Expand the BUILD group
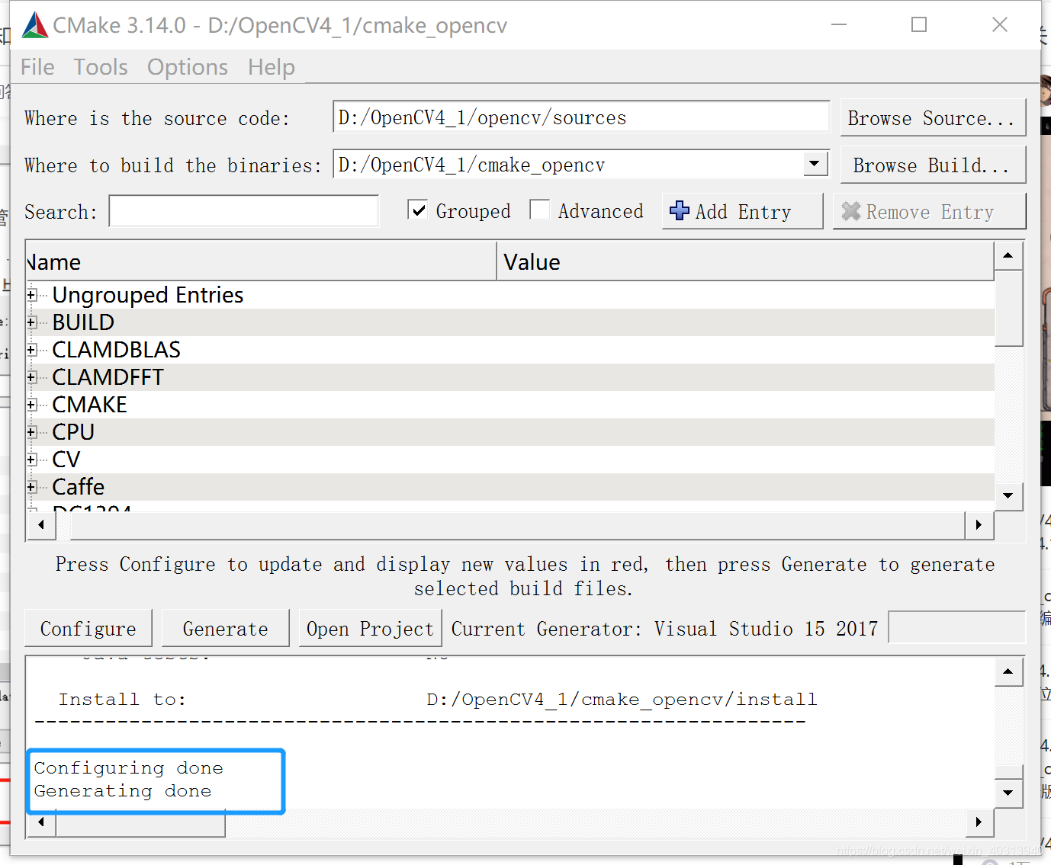This screenshot has width=1051, height=865. pyautogui.click(x=31, y=322)
